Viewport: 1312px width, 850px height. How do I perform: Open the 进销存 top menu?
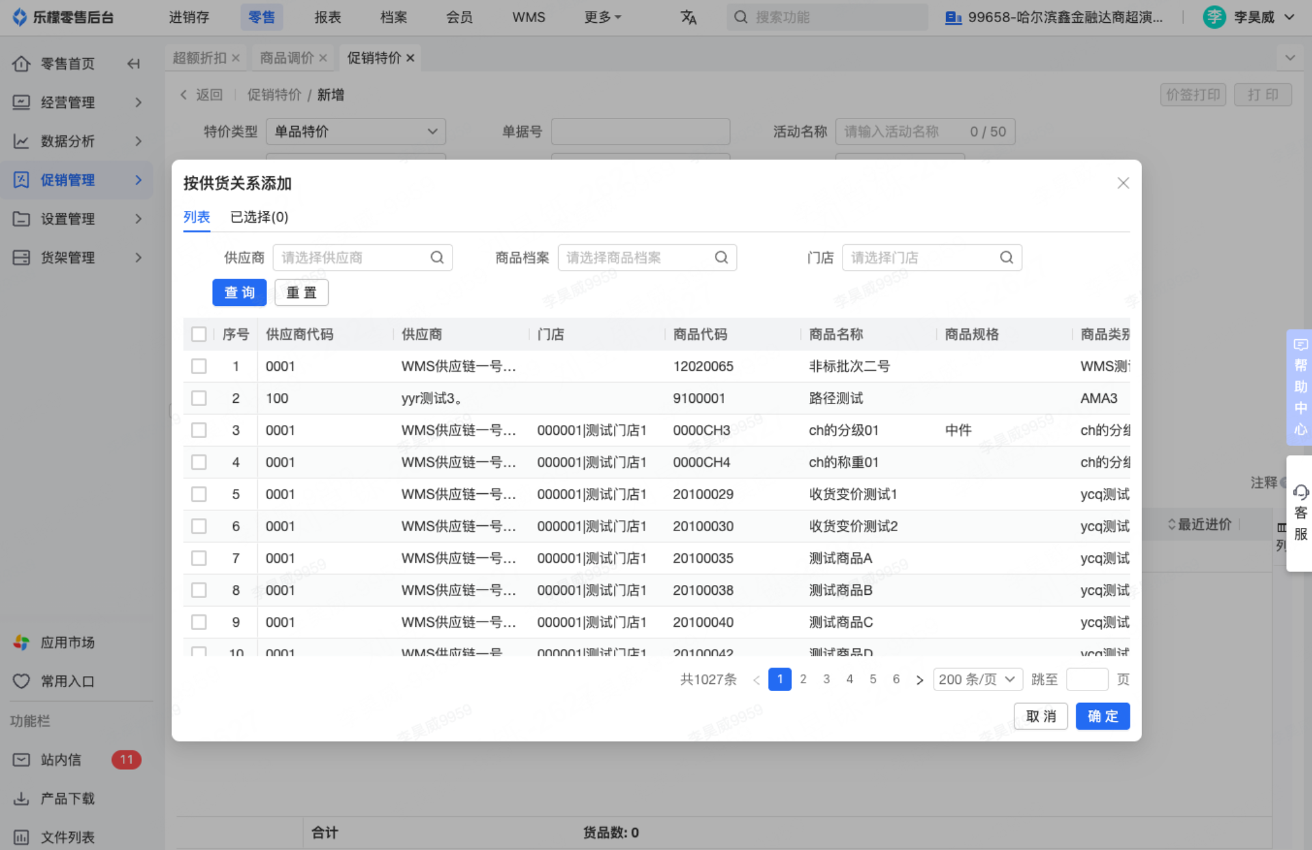pos(189,18)
